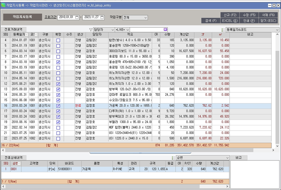281x190 pixels.
Task: Click the 계산값 column header in main grid
Action: click(x=184, y=34)
